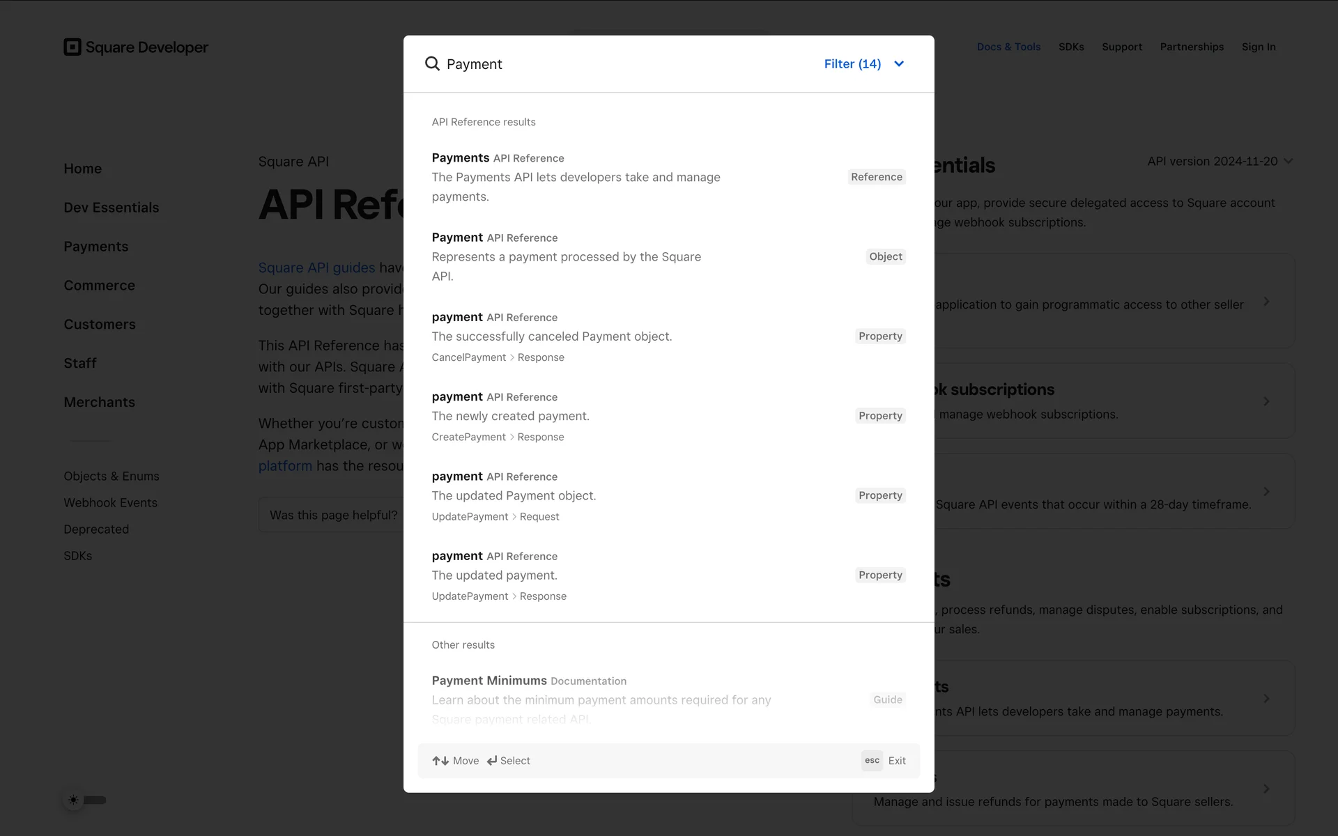The image size is (1338, 836).
Task: Click the search magnifier icon
Action: point(432,63)
